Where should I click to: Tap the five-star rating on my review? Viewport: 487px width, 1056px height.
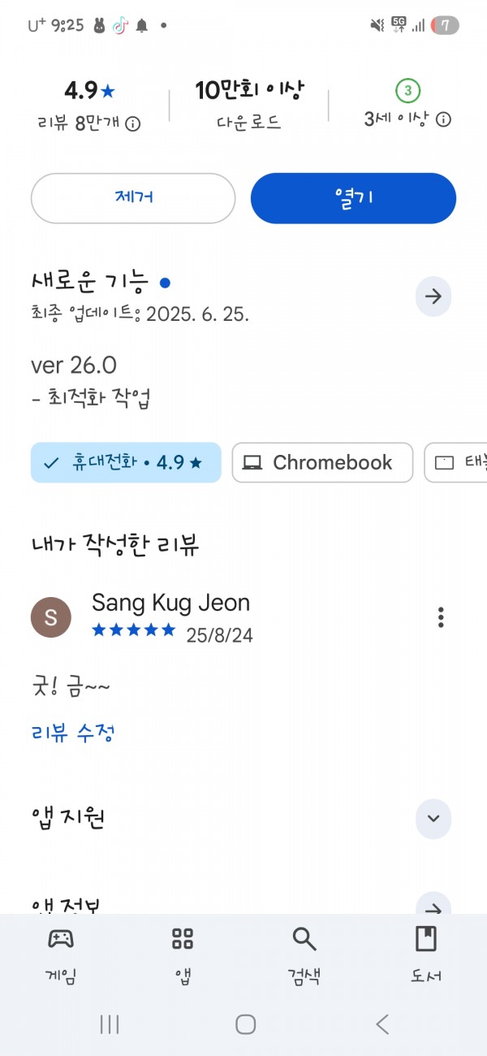coord(133,630)
